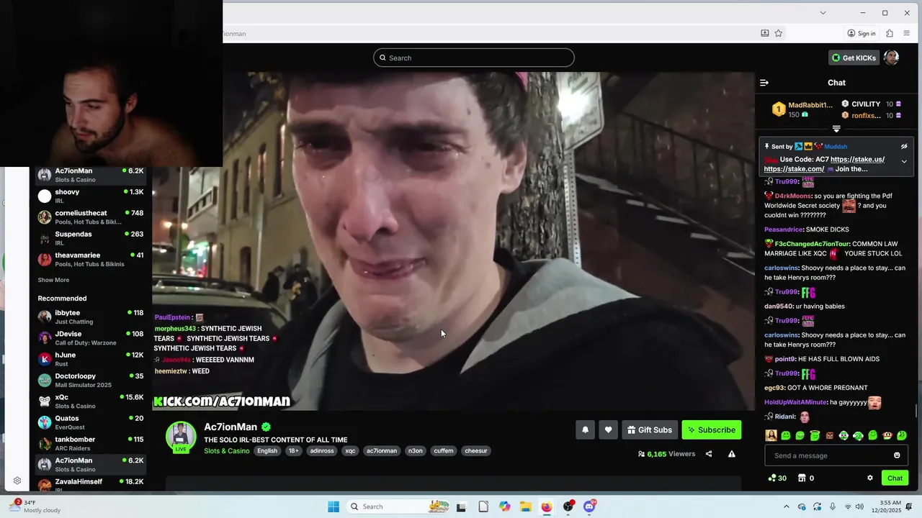This screenshot has height=518, width=922.
Task: Open Quatos recommended channel
Action: click(91, 422)
